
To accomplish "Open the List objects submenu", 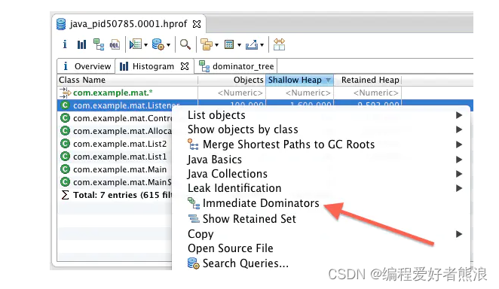I will [321, 115].
